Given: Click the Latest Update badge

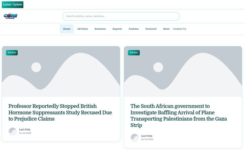Looking at the screenshot, I should point(13,5).
